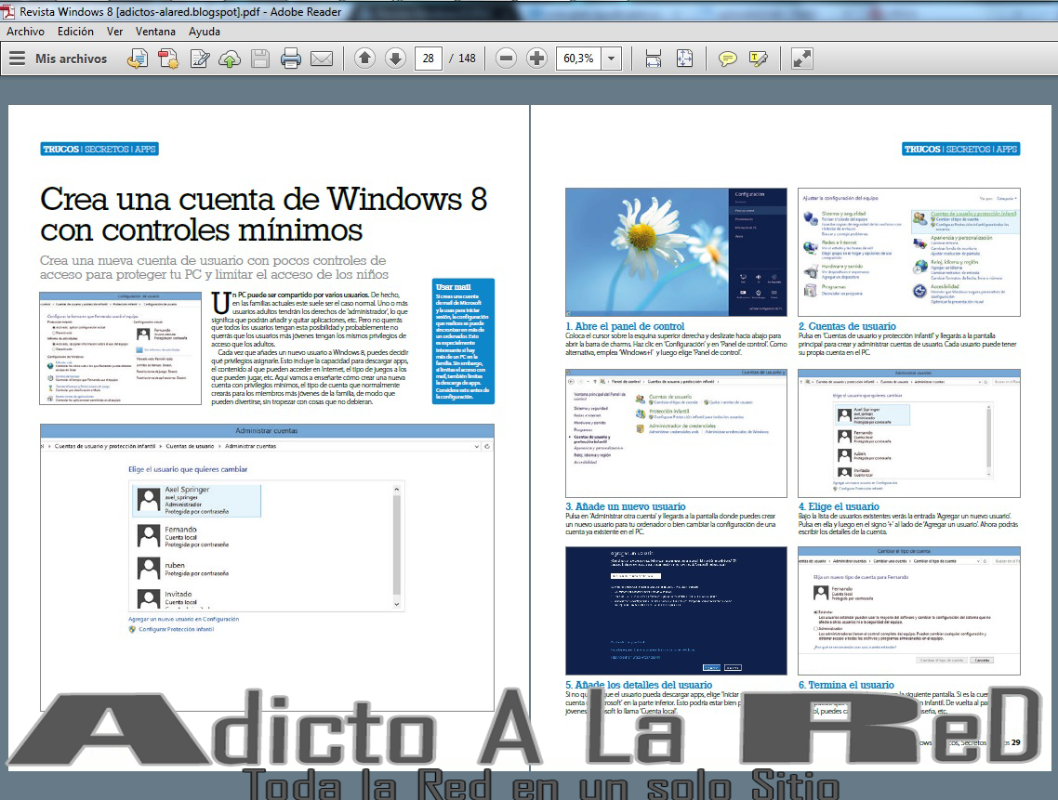Click the left page TRUCOS | SECRETOS | APPS tag
This screenshot has height=800, width=1058.
point(99,149)
